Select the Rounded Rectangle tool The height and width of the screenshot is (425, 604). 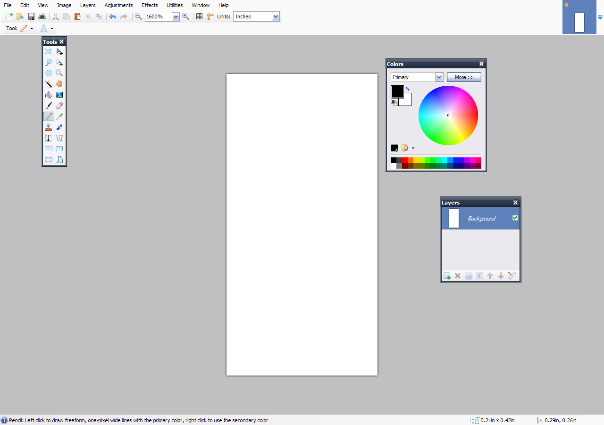tap(59, 149)
